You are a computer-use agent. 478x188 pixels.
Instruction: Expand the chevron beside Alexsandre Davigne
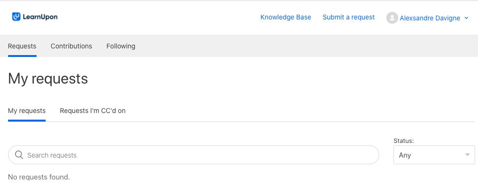pyautogui.click(x=466, y=19)
